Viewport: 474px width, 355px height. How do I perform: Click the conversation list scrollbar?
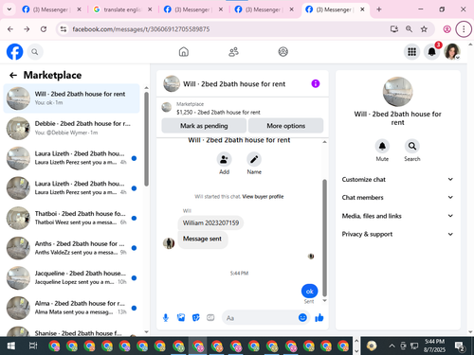[x=146, y=139]
